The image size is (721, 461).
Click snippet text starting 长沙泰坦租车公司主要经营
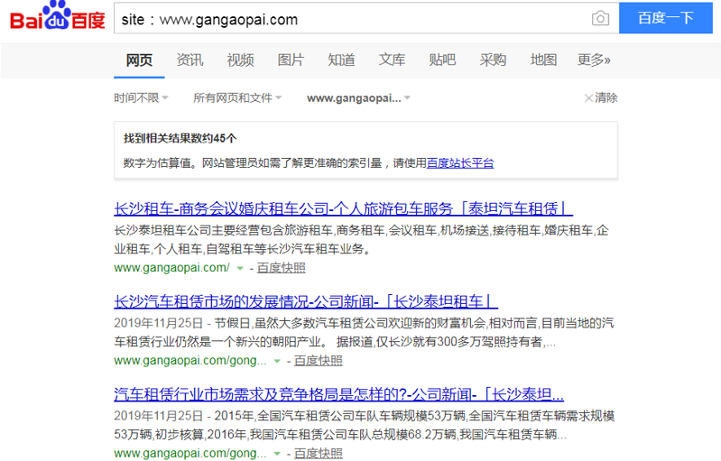pyautogui.click(x=362, y=239)
